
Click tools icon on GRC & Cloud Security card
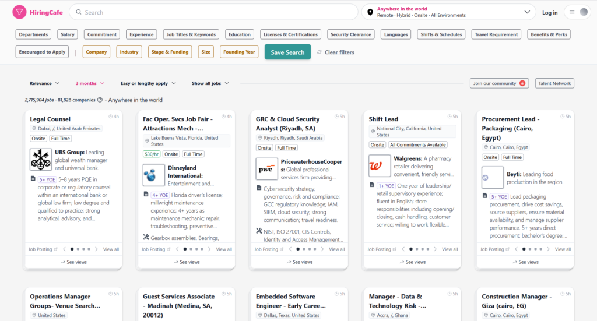click(x=259, y=231)
